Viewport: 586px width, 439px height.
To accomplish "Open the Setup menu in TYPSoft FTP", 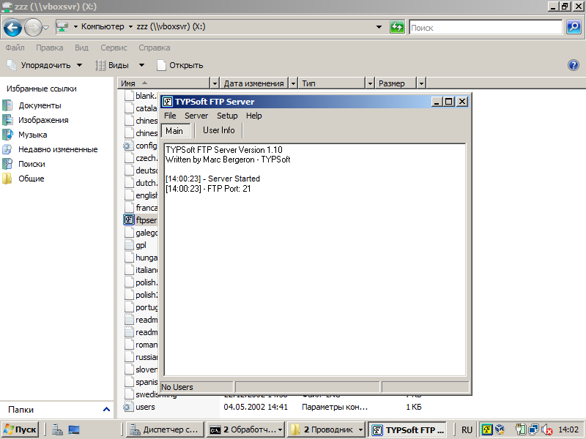I will pyautogui.click(x=227, y=116).
